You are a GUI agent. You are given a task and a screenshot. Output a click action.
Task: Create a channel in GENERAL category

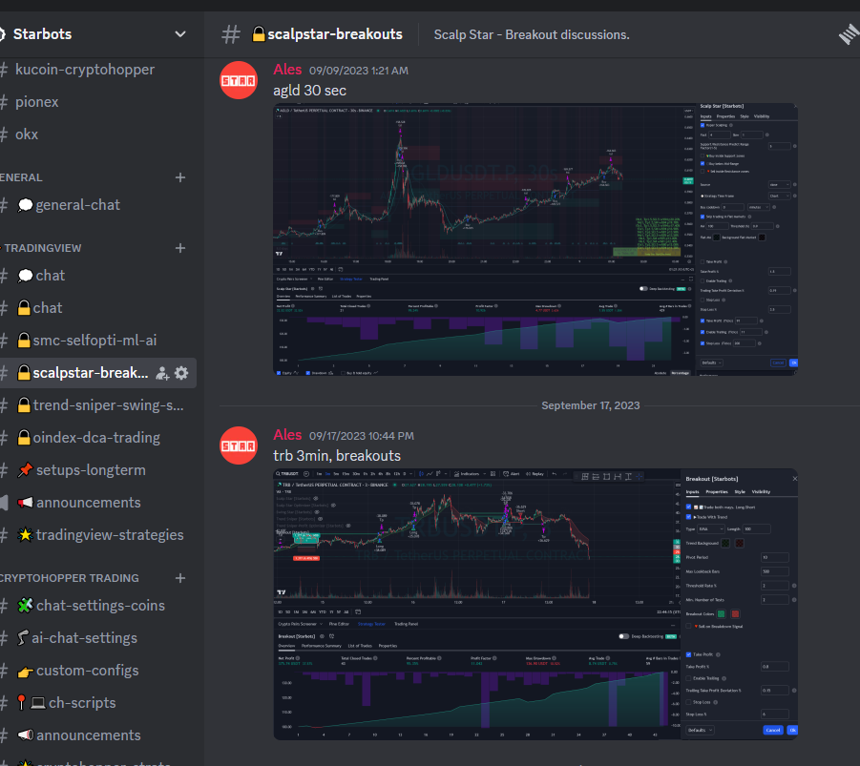[x=179, y=177]
